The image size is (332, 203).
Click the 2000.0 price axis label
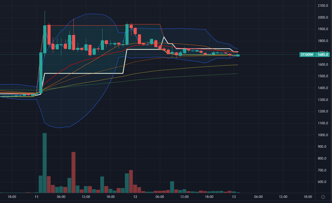click(323, 17)
